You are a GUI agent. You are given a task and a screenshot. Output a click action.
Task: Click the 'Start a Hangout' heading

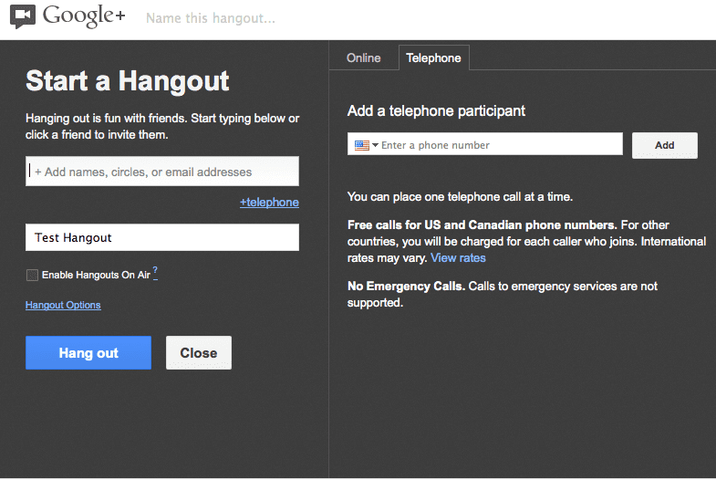pos(128,81)
